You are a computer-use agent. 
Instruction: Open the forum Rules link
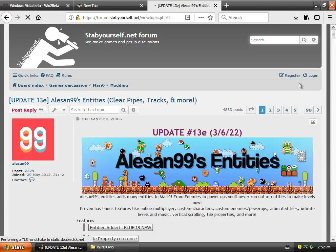[x=64, y=75]
